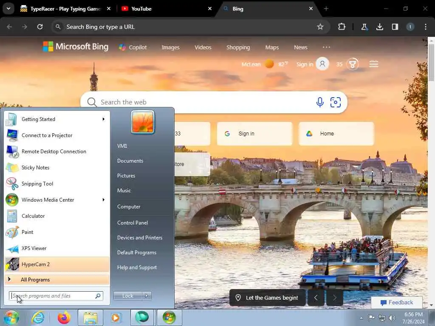The image size is (435, 326).
Task: Open Music from Start menu
Action: click(x=124, y=191)
